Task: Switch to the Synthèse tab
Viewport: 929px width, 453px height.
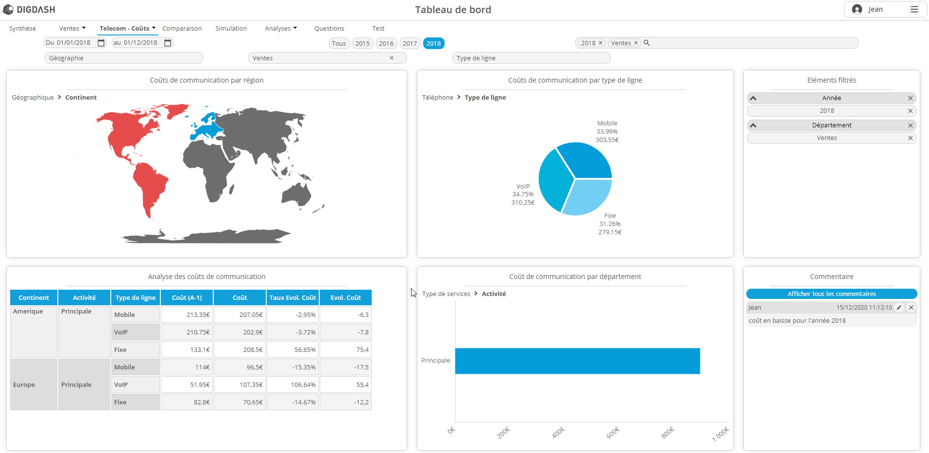Action: [22, 28]
